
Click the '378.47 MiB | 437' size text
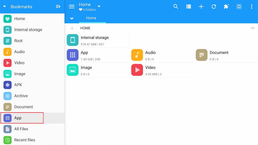(92, 44)
